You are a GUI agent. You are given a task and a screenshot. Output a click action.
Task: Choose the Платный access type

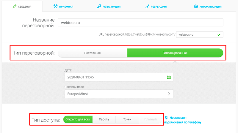[151, 119]
